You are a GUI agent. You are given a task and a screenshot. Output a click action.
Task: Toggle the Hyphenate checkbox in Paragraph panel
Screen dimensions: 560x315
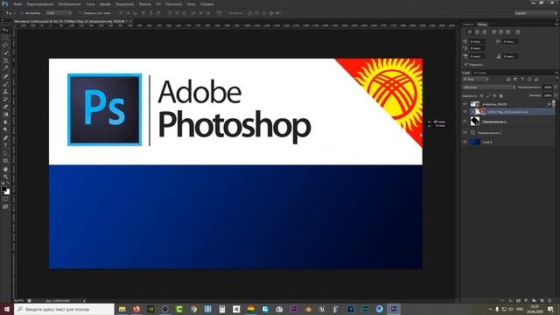click(466, 65)
